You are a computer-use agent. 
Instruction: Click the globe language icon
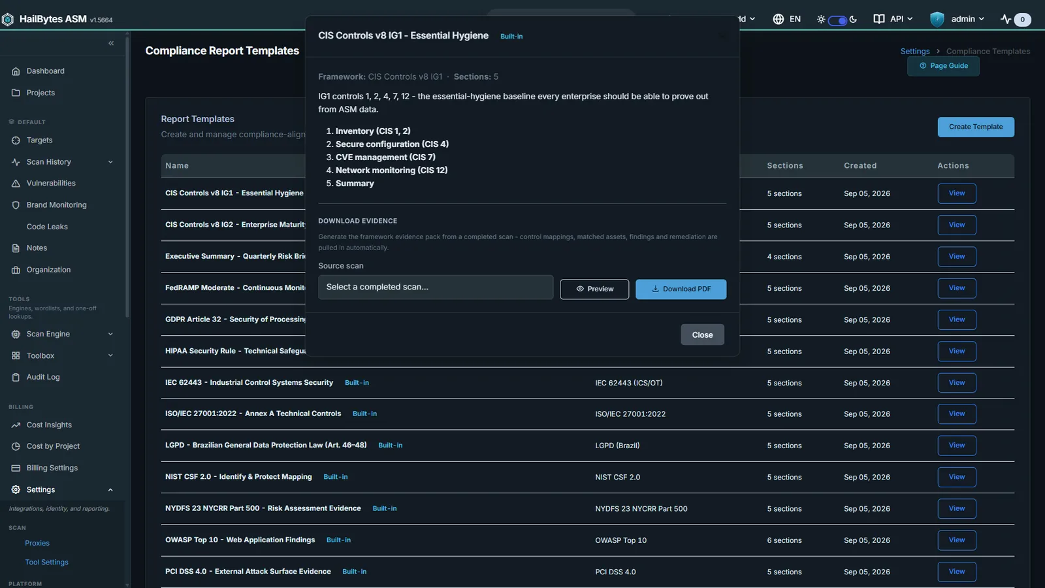pos(778,19)
